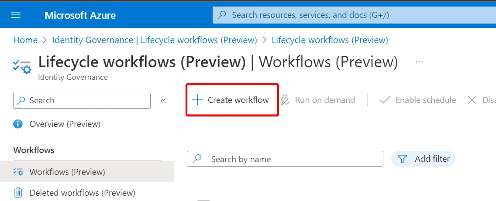Click the sidebar Search field
The width and height of the screenshot is (496, 201).
tap(82, 100)
